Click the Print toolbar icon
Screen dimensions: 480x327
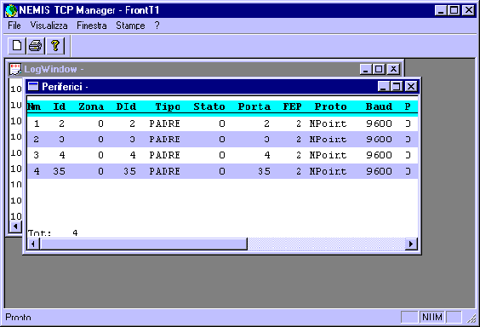click(36, 46)
